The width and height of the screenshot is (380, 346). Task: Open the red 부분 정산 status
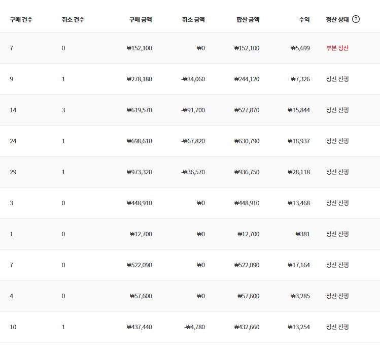(x=337, y=48)
